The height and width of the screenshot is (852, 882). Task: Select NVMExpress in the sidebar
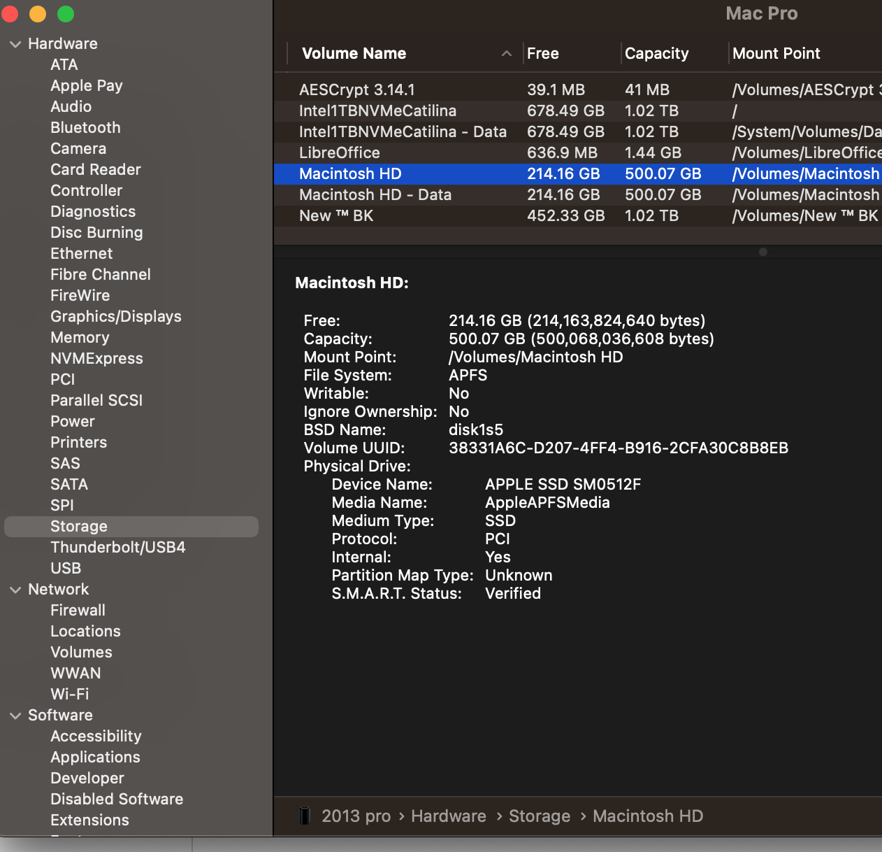click(x=96, y=359)
